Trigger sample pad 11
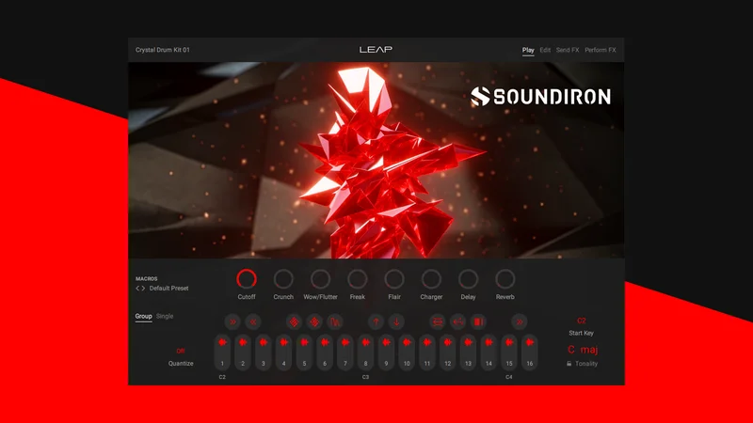The image size is (753, 423). [x=427, y=352]
